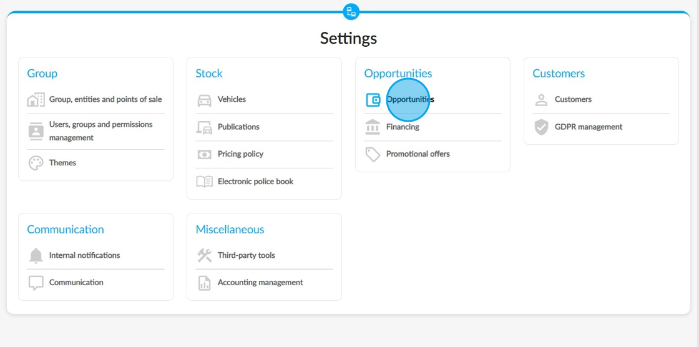Click the tools icon beside Third-party tools

[204, 255]
